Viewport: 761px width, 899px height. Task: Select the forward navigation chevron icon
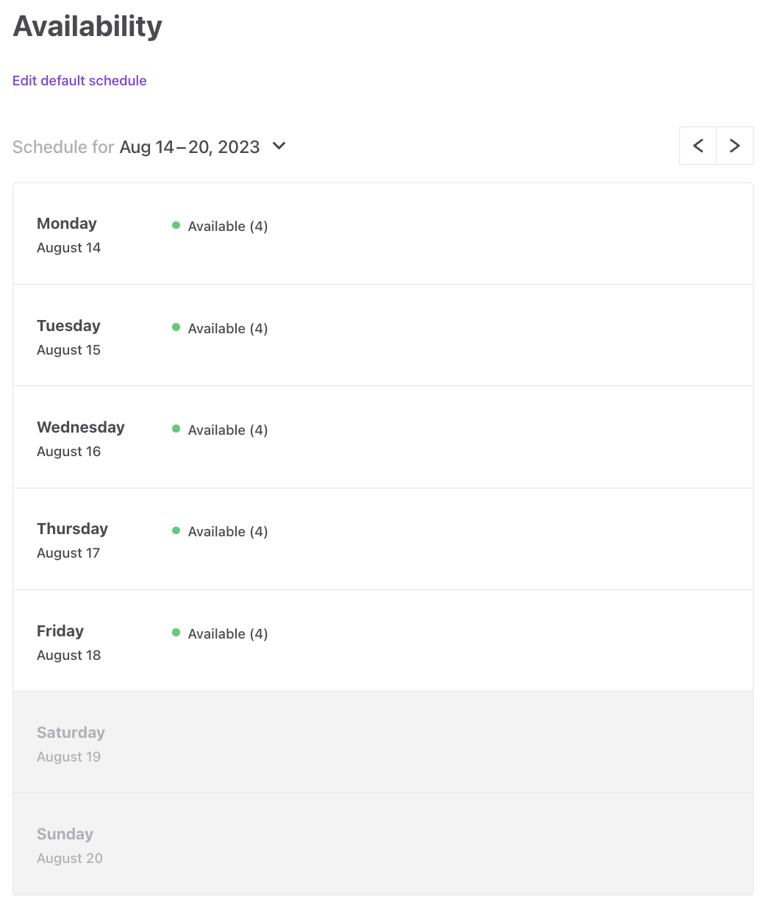click(735, 146)
